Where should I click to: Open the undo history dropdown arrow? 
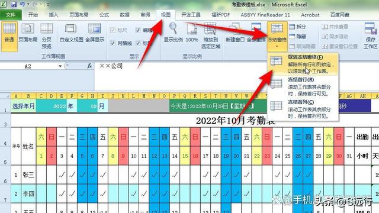[28, 4]
